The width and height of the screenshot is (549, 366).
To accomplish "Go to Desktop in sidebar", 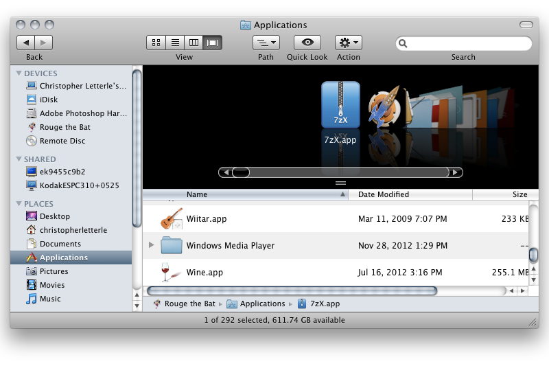I will [48, 216].
